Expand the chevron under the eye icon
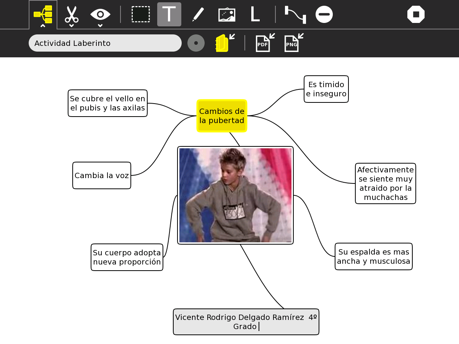The width and height of the screenshot is (459, 344). [100, 25]
